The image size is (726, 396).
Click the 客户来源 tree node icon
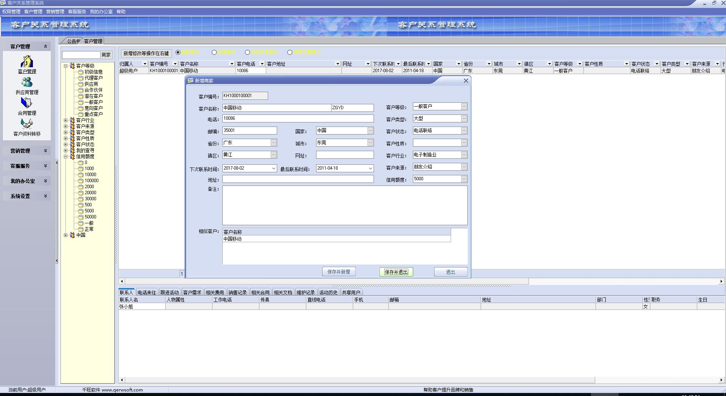[72, 126]
